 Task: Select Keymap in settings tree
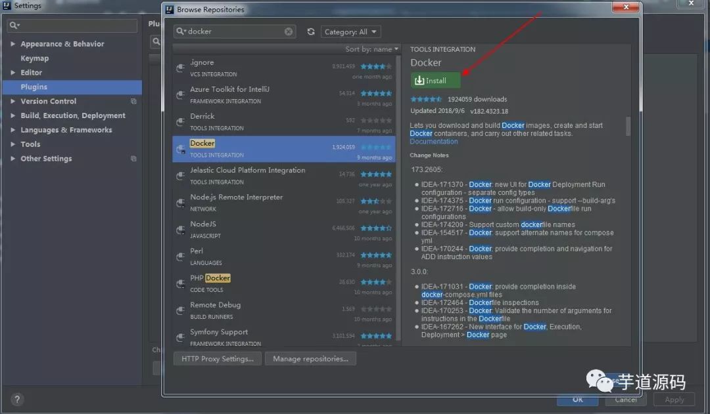[34, 58]
